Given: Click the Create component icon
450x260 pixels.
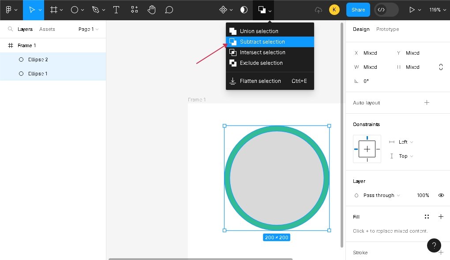Looking at the screenshot, I should tap(223, 10).
